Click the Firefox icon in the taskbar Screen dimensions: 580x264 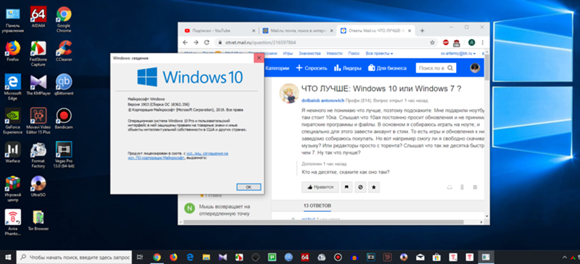pos(173,257)
